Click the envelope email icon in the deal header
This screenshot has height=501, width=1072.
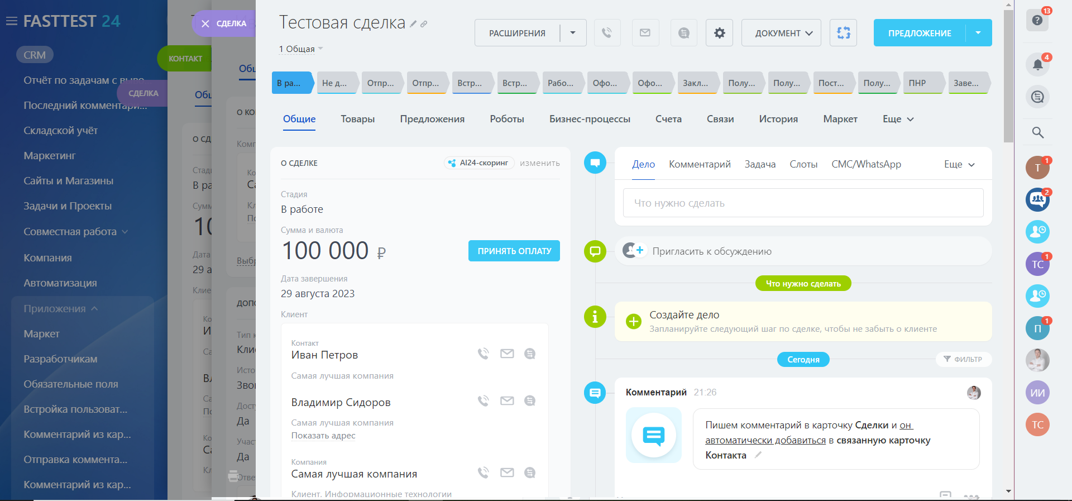[645, 33]
